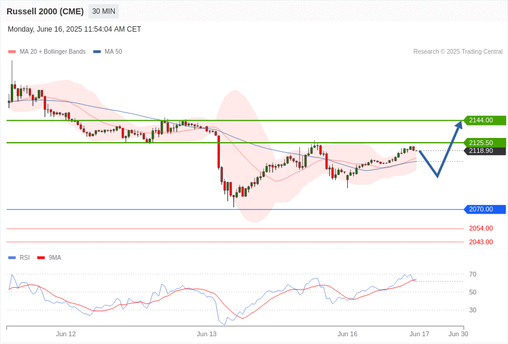Viewport: 508px width, 344px height.
Task: Click the Jun 13 date axis label
Action: point(207,334)
